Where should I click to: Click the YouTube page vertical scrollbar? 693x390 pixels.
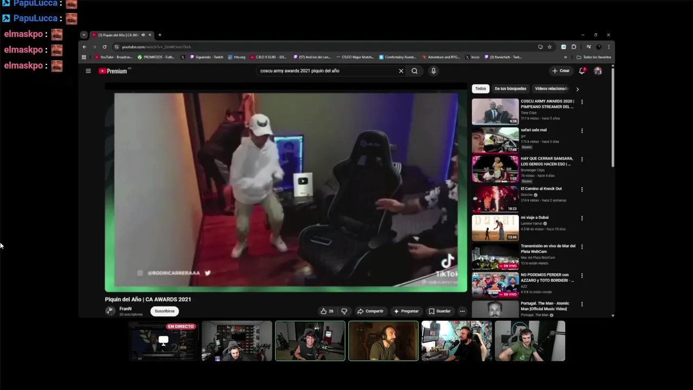612,116
